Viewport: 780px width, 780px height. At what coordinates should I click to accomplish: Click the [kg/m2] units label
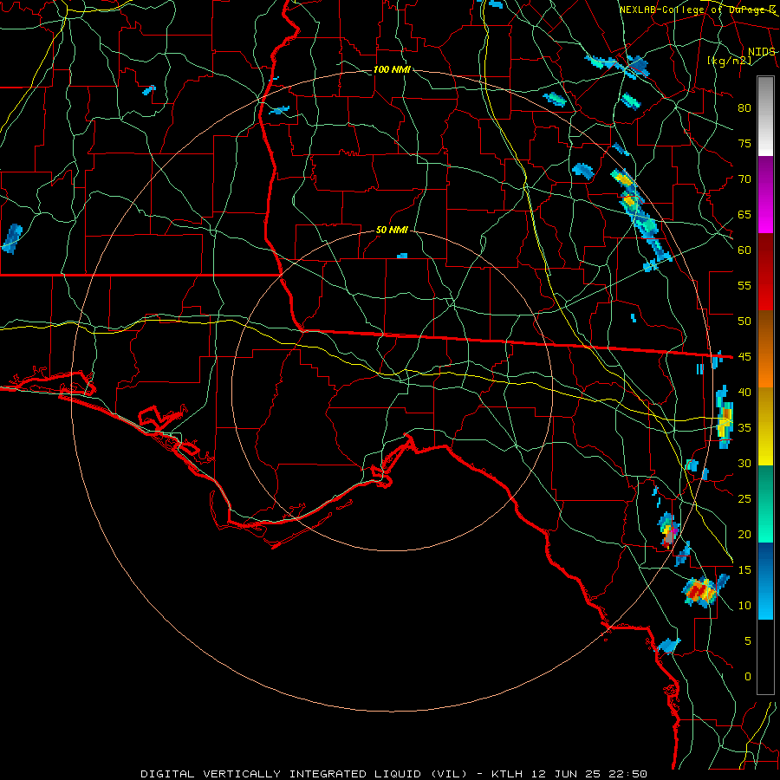click(x=729, y=61)
